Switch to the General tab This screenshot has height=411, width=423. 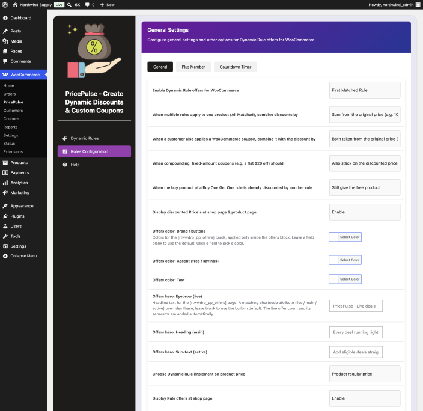pos(160,67)
